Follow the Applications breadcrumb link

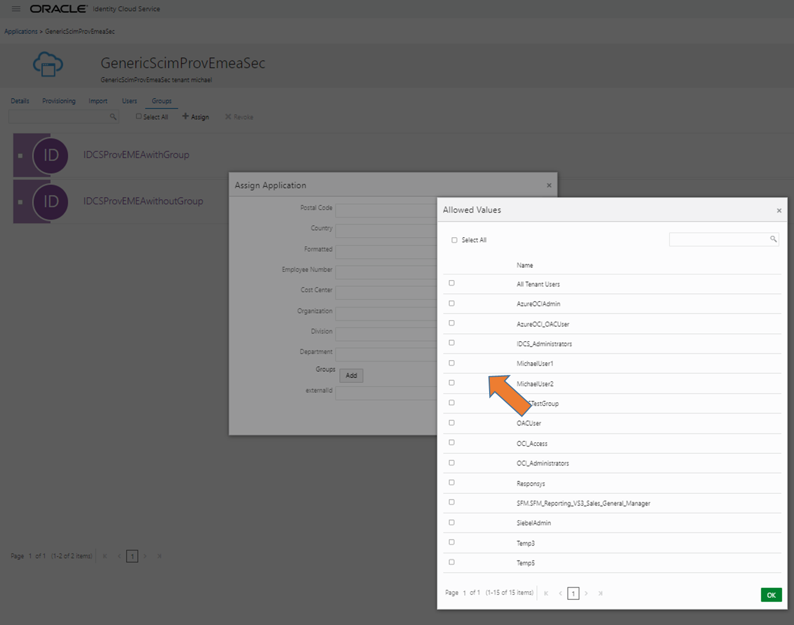click(x=21, y=32)
